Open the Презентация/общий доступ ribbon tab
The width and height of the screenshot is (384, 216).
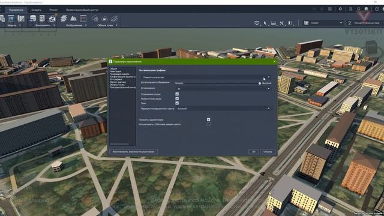[82, 10]
